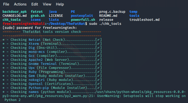
Task: Click the Apache2 Web Server check line
Action: (52, 60)
